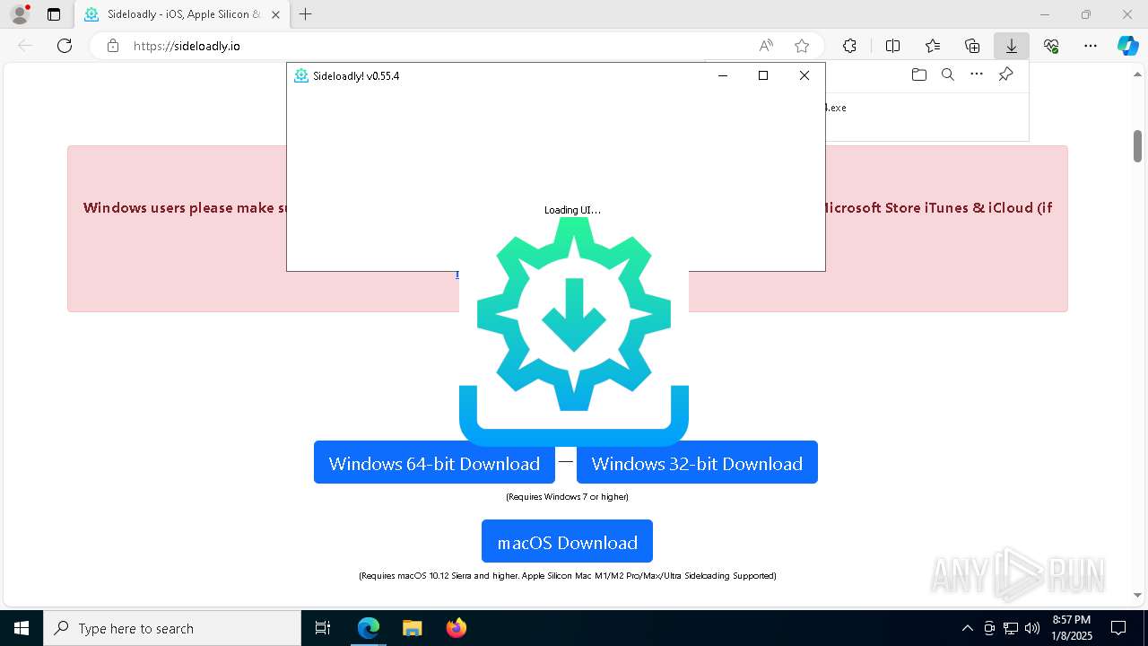Click the volume speaker tray icon

coord(1031,628)
